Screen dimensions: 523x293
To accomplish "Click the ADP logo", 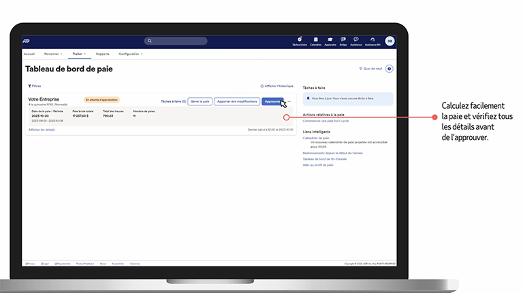I will pos(26,41).
